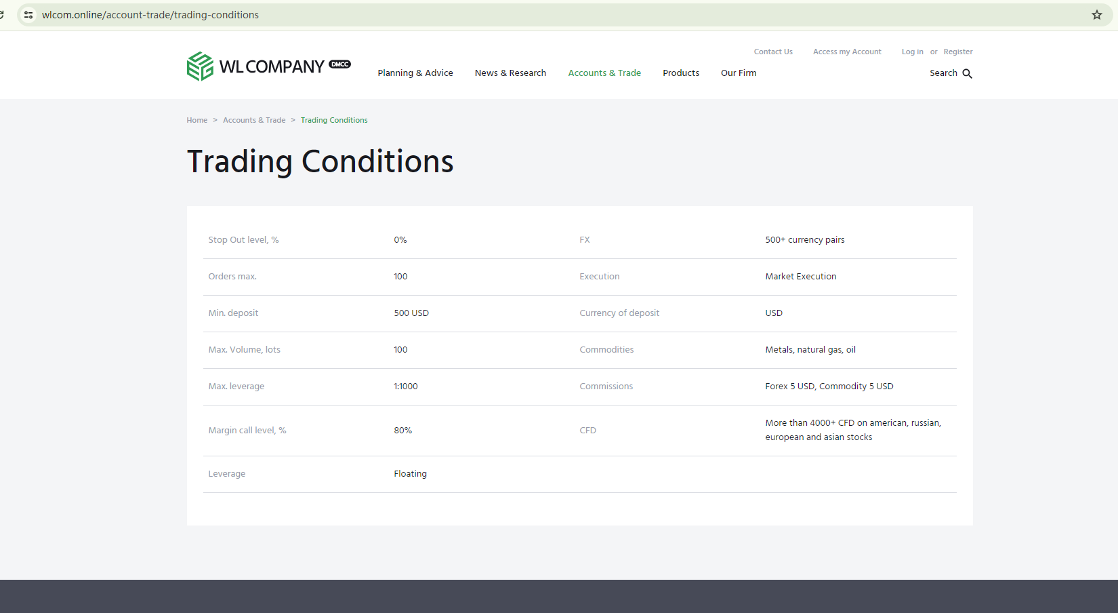1118x613 pixels.
Task: Select the '500+ currency pairs' value
Action: point(805,240)
